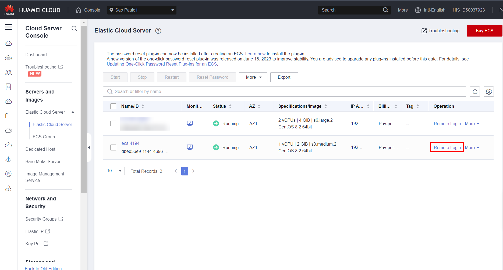Open the hamburger service list menu

click(x=9, y=27)
